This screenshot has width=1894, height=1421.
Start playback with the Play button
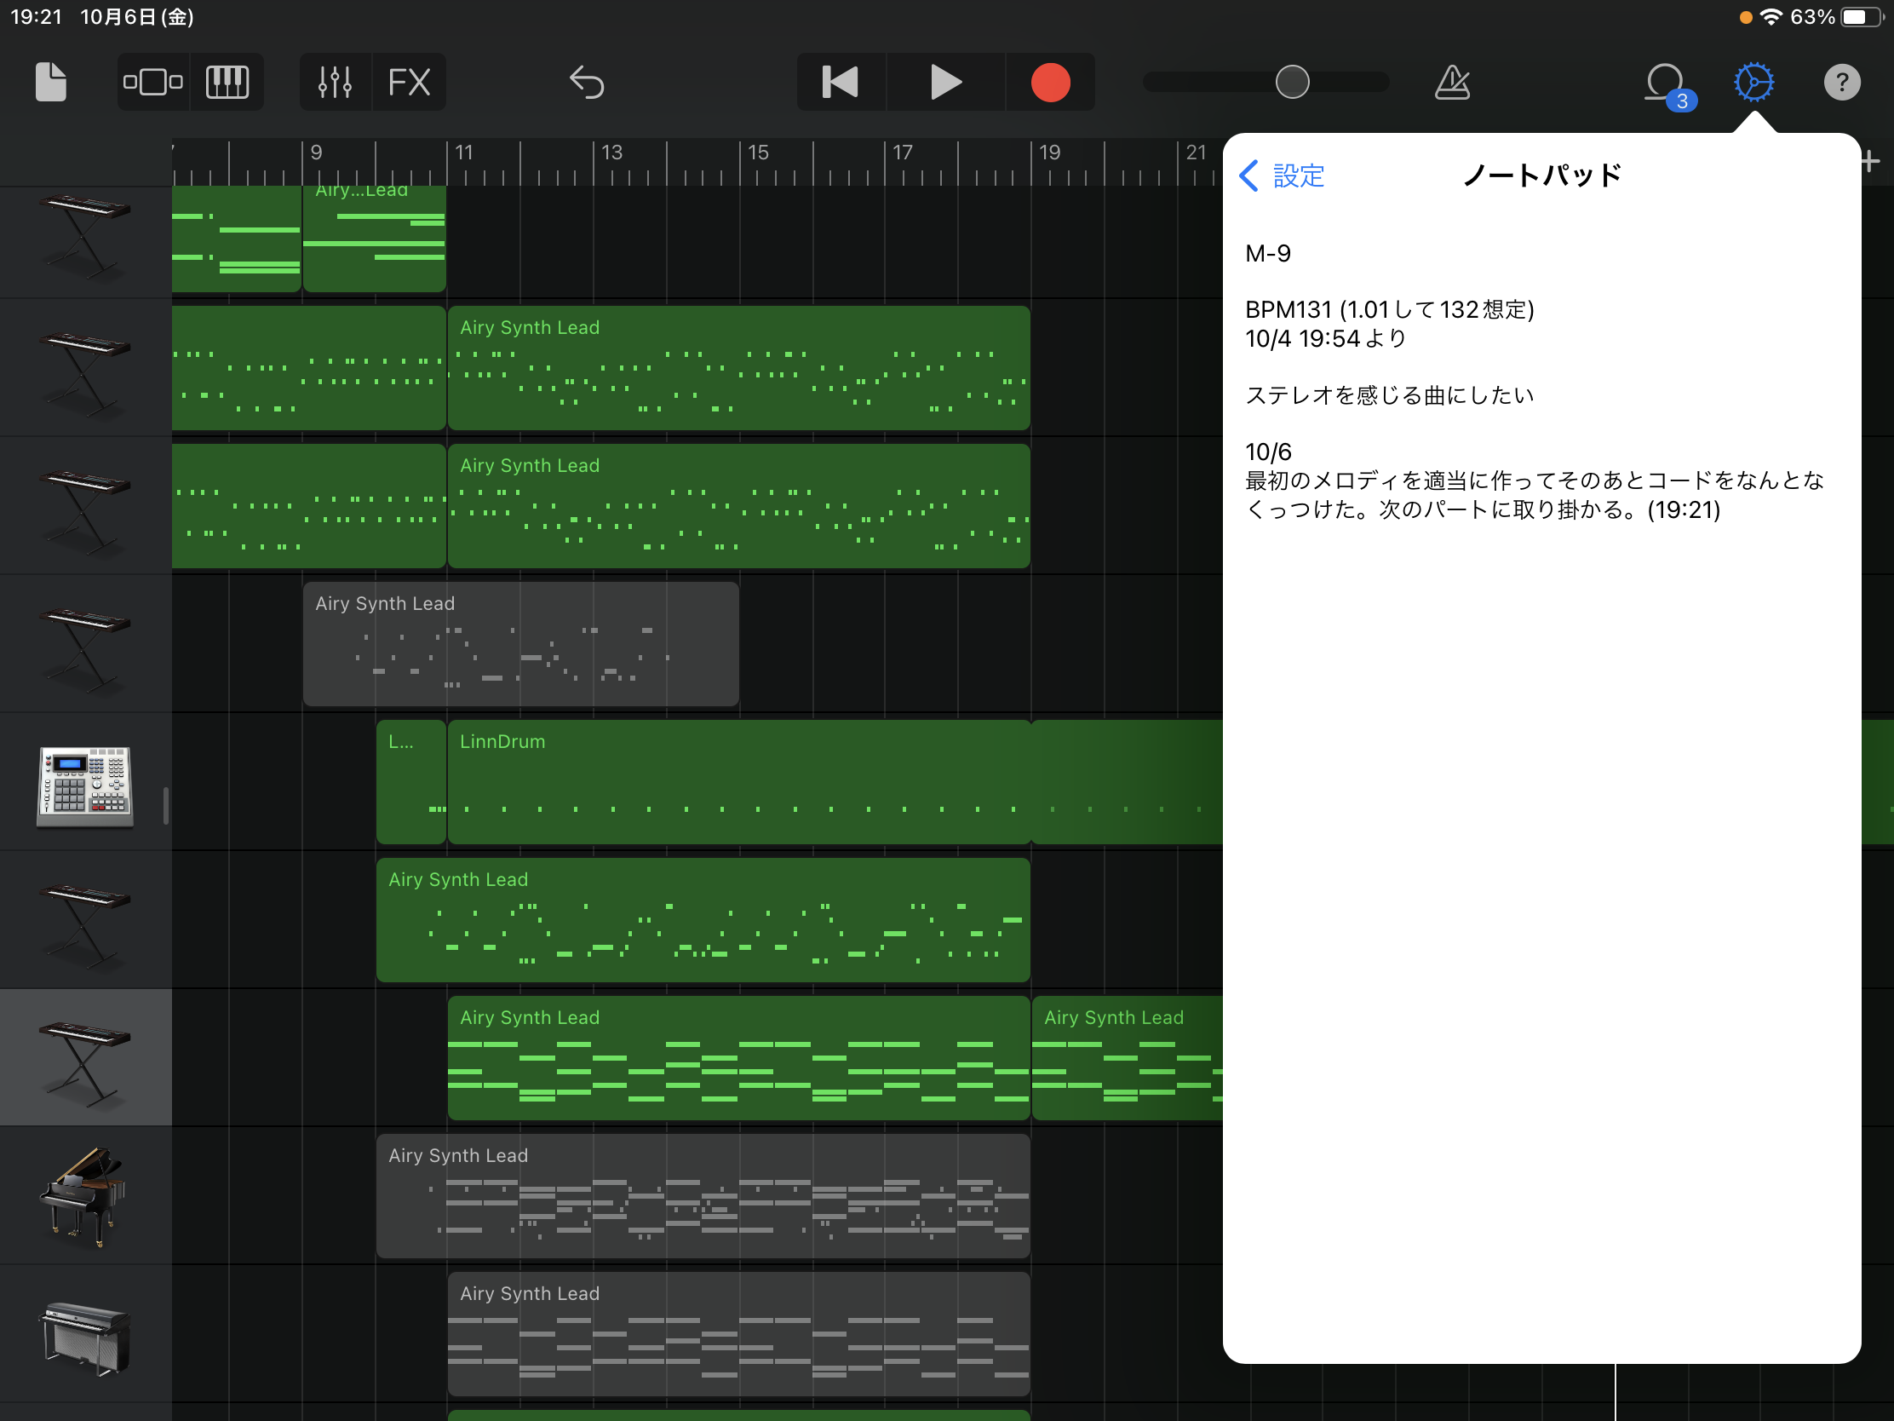point(945,83)
